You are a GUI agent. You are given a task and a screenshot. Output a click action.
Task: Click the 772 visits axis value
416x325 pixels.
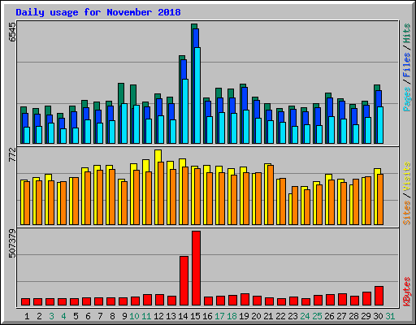(12, 155)
